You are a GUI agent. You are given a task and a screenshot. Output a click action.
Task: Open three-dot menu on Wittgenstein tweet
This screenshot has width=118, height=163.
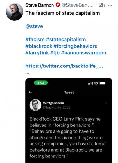(107, 103)
